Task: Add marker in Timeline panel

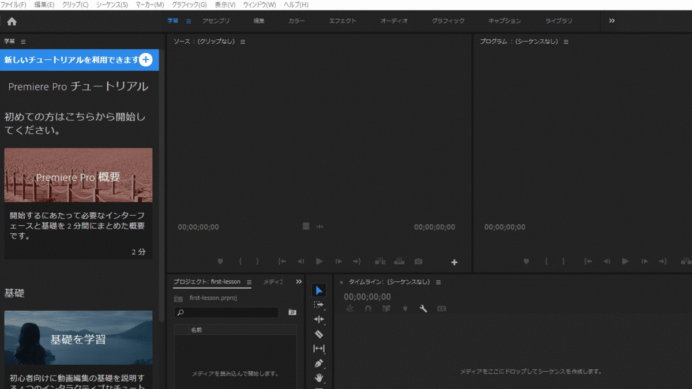Action: pyautogui.click(x=405, y=309)
